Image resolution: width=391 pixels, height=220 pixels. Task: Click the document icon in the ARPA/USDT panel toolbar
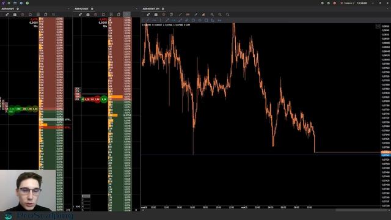click(x=103, y=15)
